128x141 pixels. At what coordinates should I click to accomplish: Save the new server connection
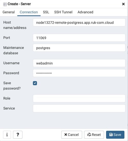click(x=115, y=135)
